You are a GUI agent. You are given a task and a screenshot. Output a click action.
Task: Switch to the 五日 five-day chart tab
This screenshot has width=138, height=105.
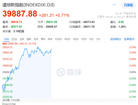14,39
